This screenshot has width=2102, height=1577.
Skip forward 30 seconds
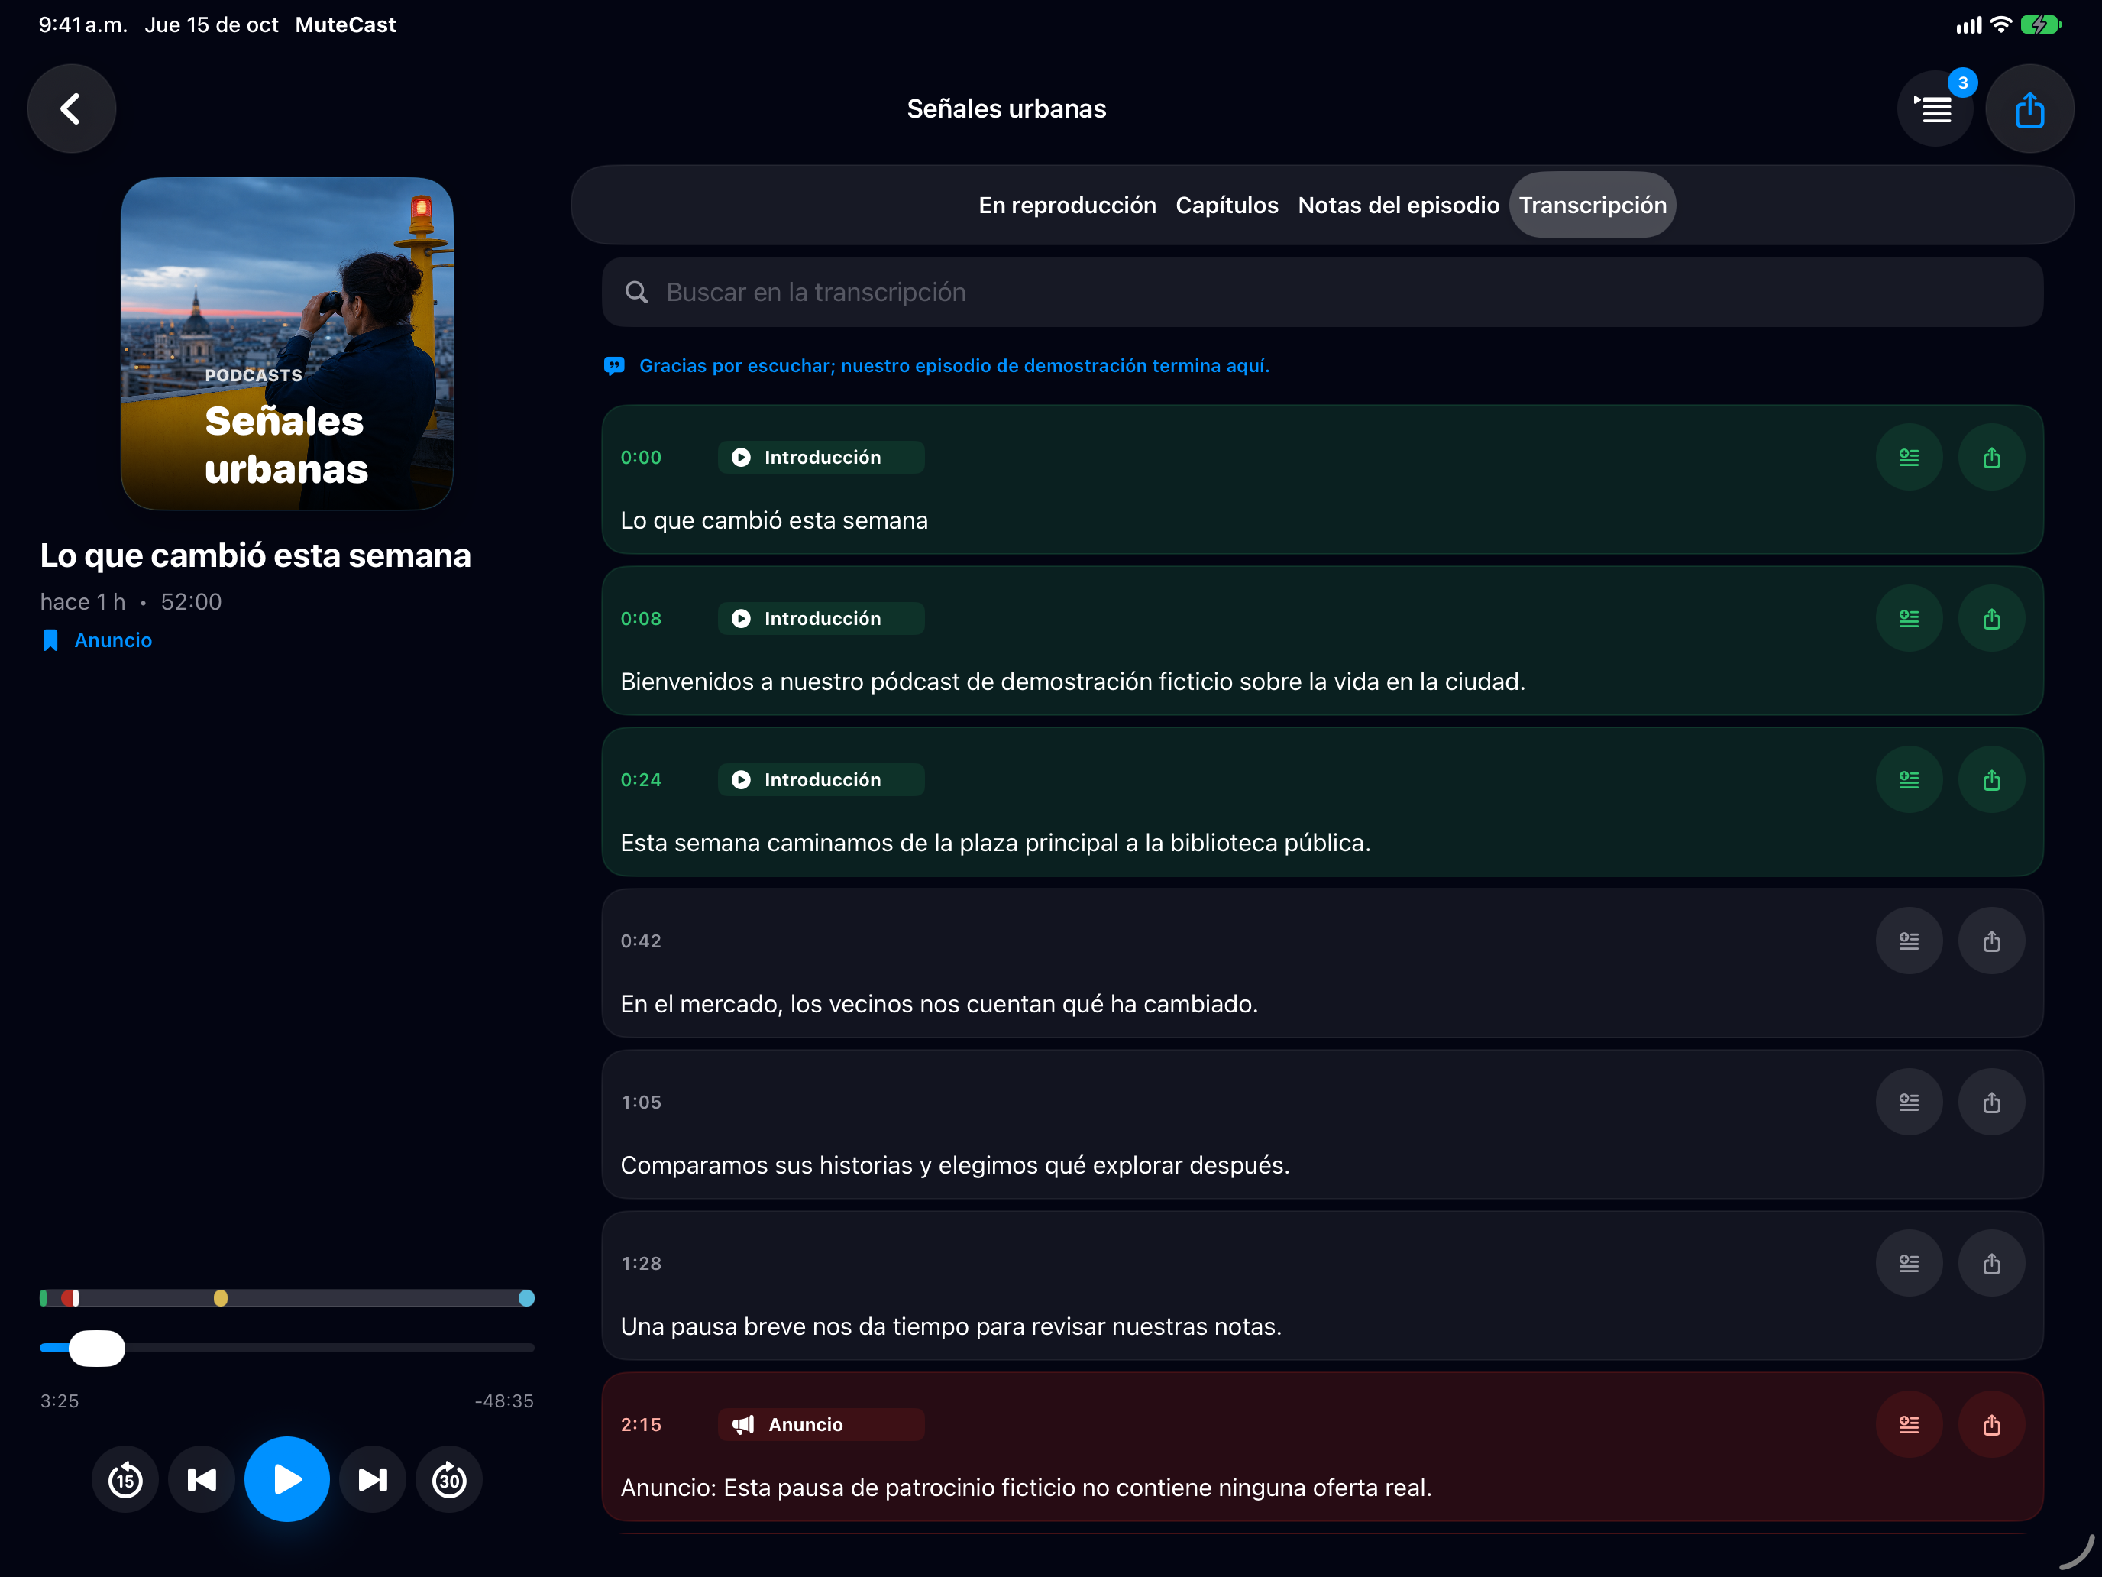[449, 1479]
